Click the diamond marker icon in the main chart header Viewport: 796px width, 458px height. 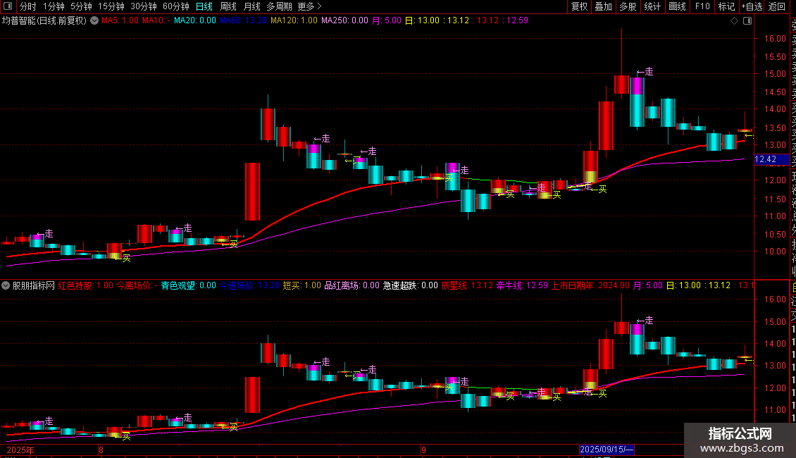[x=734, y=21]
